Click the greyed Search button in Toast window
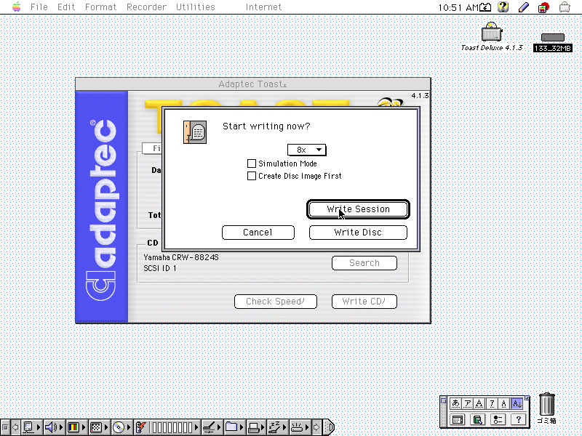This screenshot has height=436, width=582. (x=364, y=263)
